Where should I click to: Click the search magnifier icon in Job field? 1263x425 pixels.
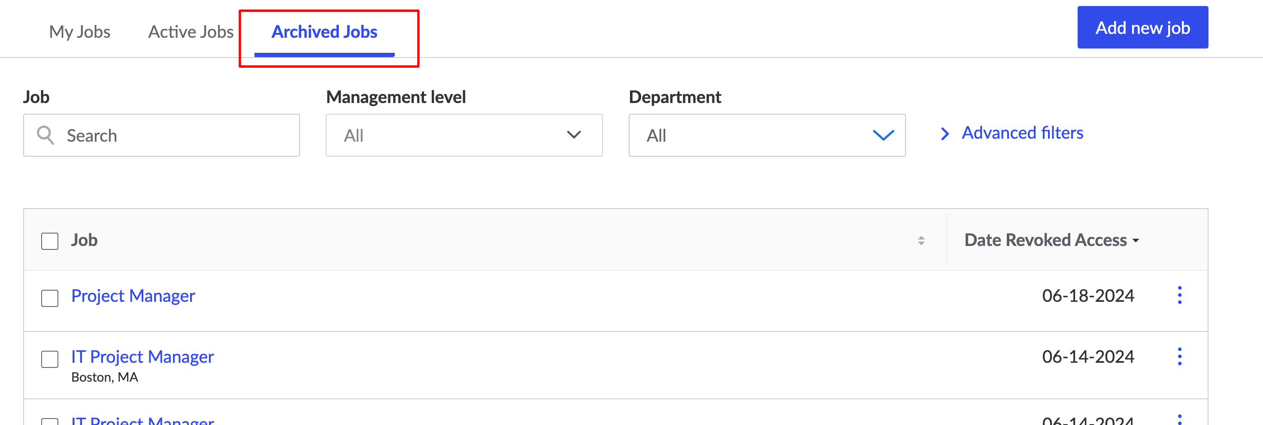tap(45, 135)
